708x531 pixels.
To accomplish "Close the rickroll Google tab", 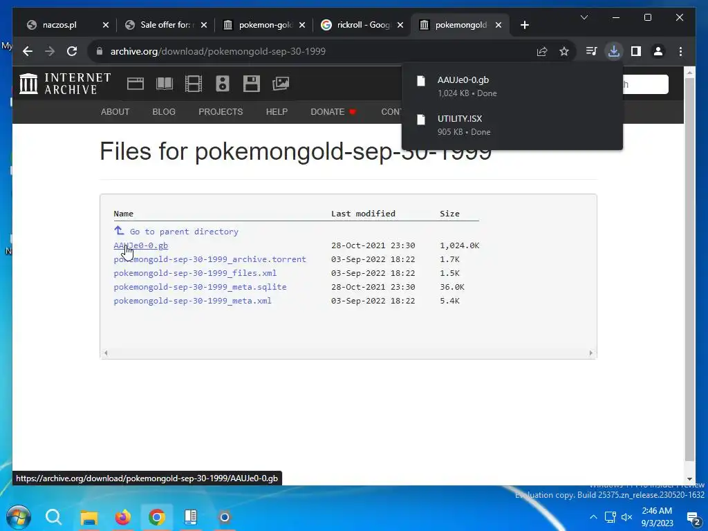I will [400, 26].
